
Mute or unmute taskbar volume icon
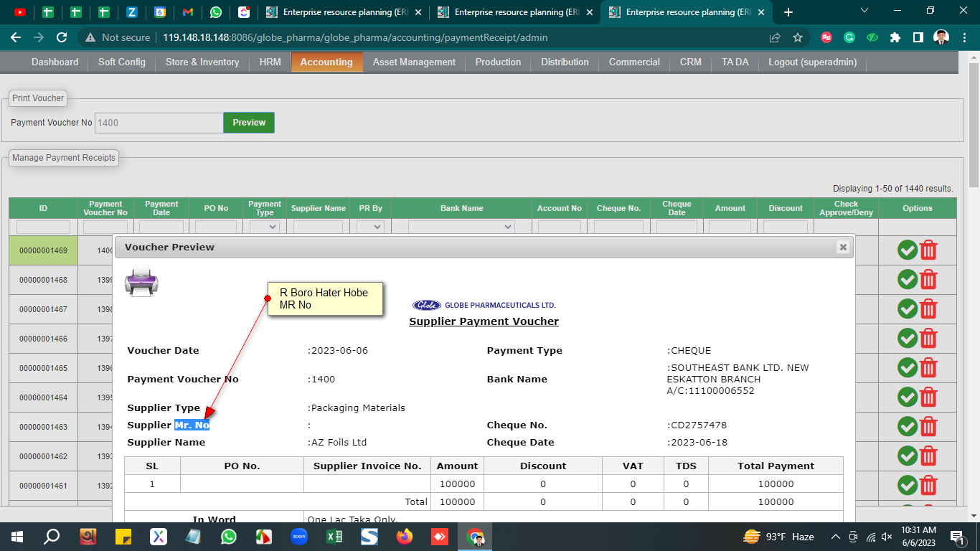tap(887, 537)
